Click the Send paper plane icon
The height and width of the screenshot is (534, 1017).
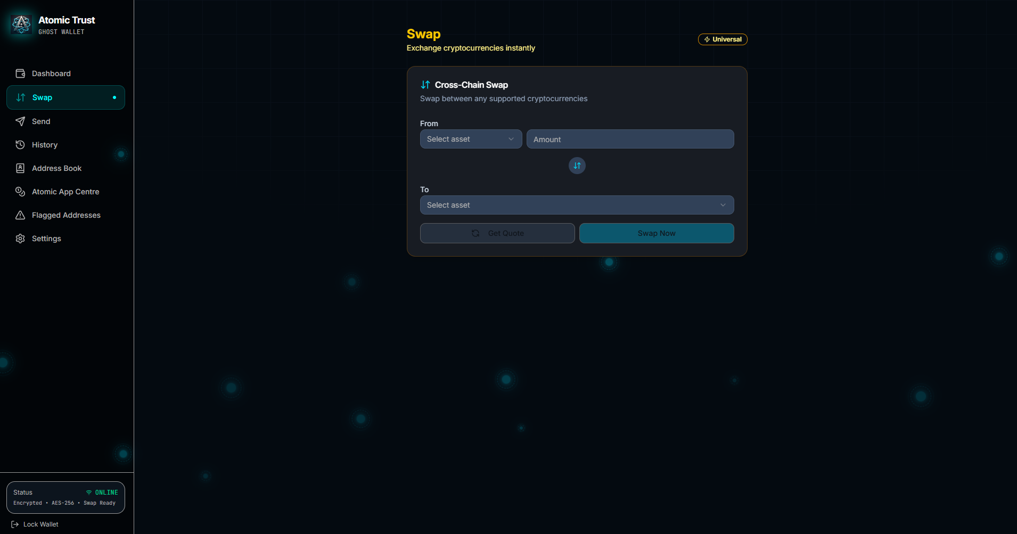click(x=20, y=121)
